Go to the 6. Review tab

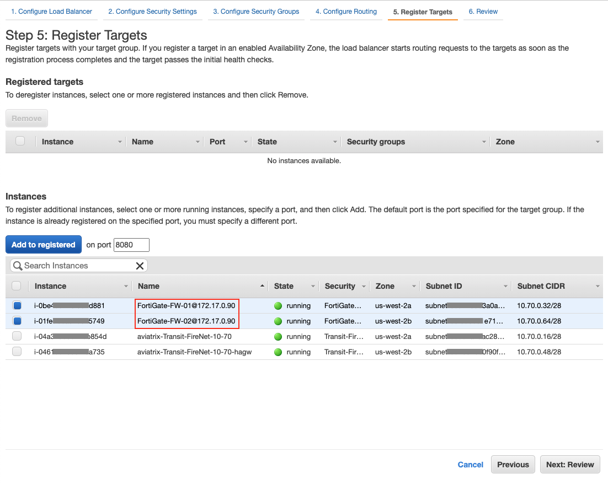tap(483, 12)
